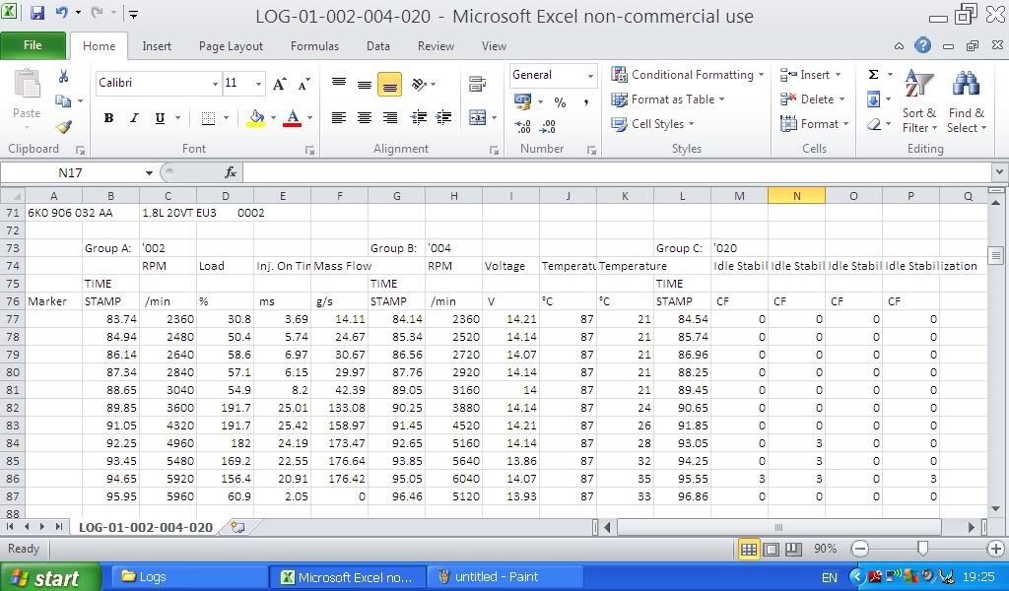Click the AutoSum sigma icon
This screenshot has width=1009, height=591.
[x=873, y=75]
